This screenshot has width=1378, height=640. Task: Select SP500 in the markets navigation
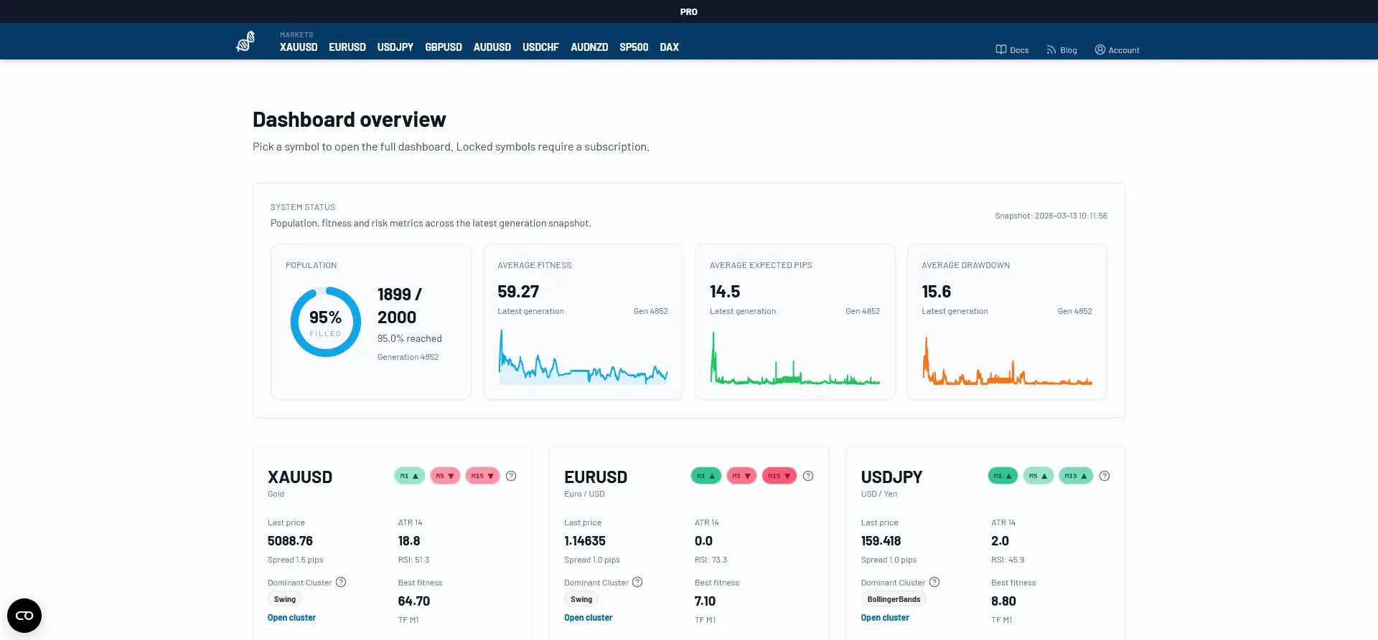(x=634, y=47)
